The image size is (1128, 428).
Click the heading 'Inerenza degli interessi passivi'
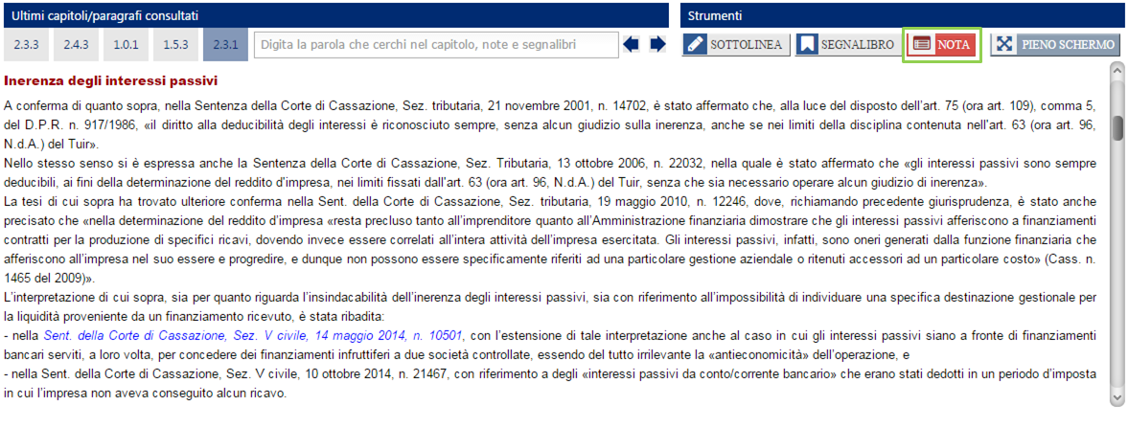click(110, 79)
